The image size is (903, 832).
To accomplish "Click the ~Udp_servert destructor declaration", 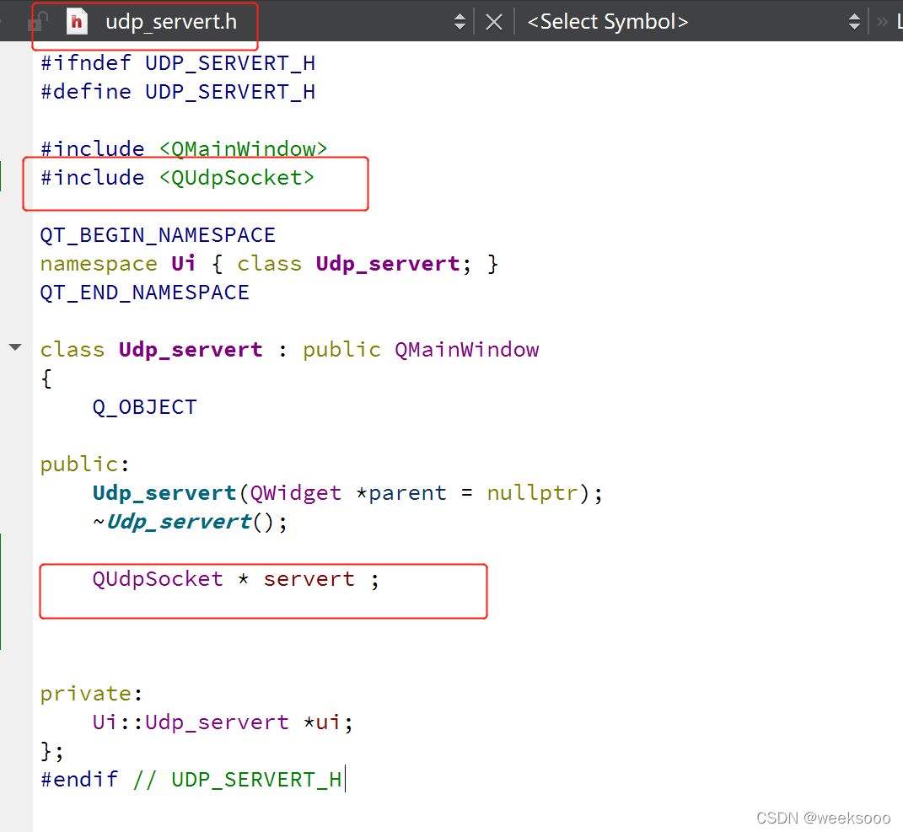I will (190, 522).
